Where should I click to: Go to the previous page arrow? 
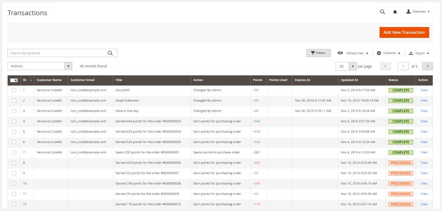386,66
